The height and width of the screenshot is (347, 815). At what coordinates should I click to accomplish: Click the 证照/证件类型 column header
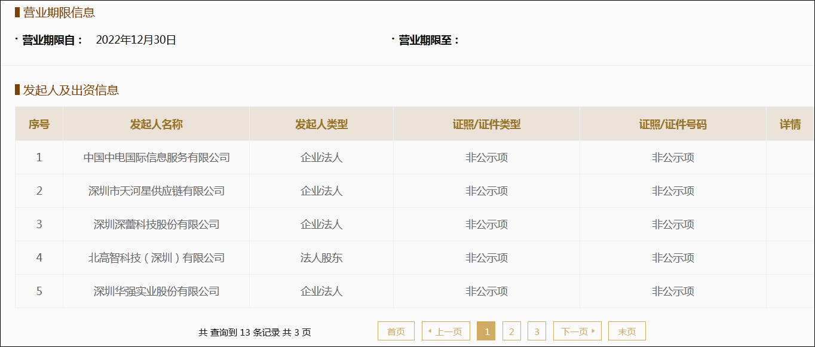click(x=486, y=124)
